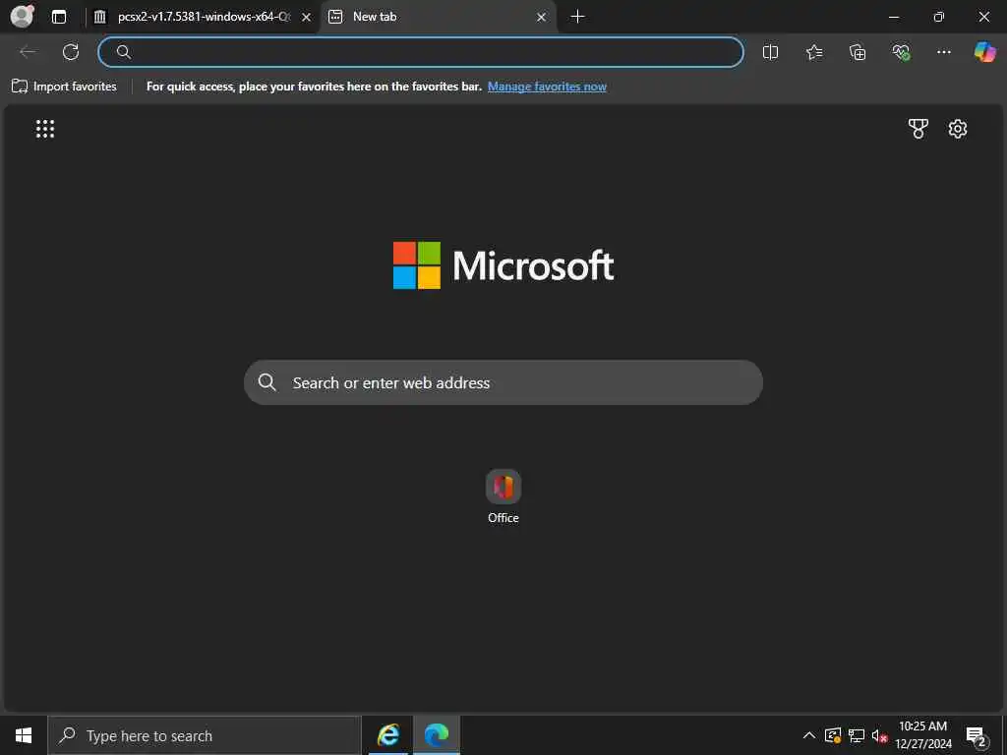
Task: Follow the Manage favorites now link
Action: [x=547, y=87]
